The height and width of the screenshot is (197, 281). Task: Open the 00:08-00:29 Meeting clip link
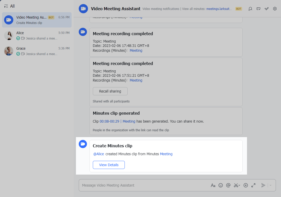point(117,121)
